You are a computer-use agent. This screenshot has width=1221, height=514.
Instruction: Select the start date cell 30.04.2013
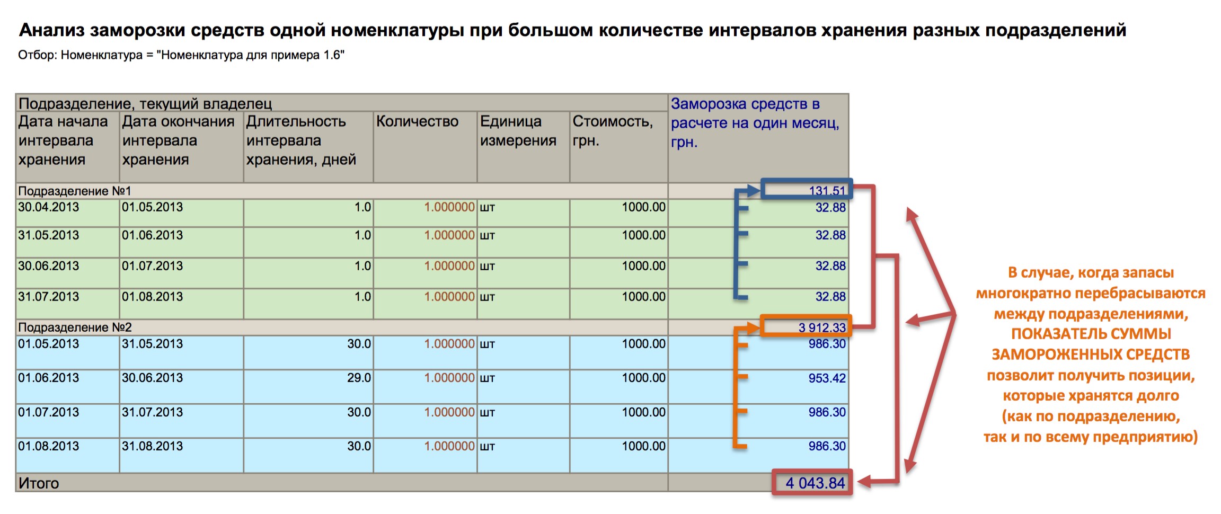point(48,207)
